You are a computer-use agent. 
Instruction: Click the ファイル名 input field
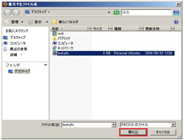coord(87,125)
